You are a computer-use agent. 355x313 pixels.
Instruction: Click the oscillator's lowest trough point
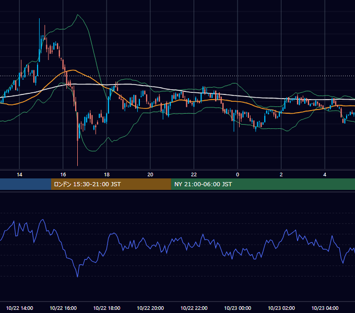78,276
